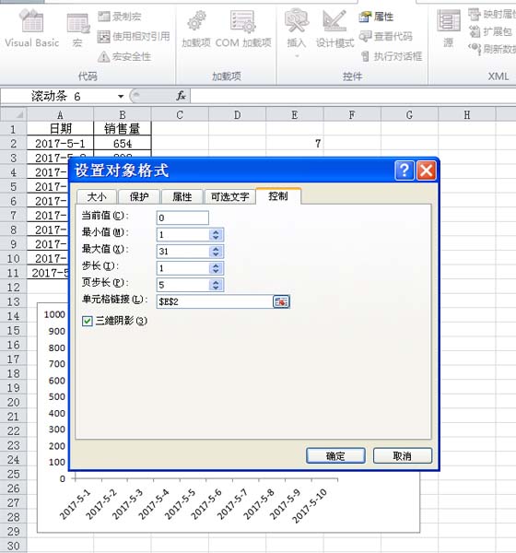The width and height of the screenshot is (516, 553).
Task: Click chart x-axis label 2017-5-10
Action: (x=310, y=506)
